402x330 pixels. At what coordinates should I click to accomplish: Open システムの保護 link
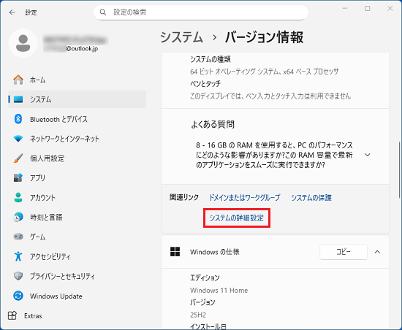[311, 197]
